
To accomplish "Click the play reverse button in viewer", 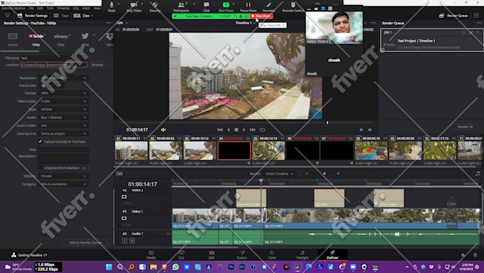I will pyautogui.click(x=228, y=130).
